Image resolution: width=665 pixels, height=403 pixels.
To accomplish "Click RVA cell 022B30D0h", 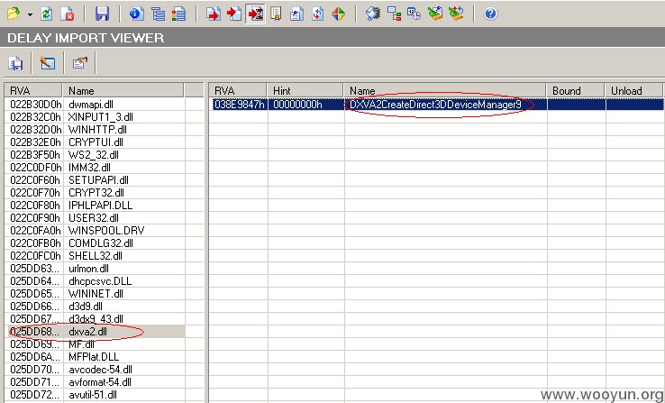I will coord(36,105).
